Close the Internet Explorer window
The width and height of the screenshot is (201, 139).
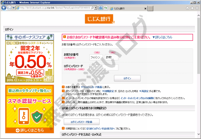tap(198, 2)
